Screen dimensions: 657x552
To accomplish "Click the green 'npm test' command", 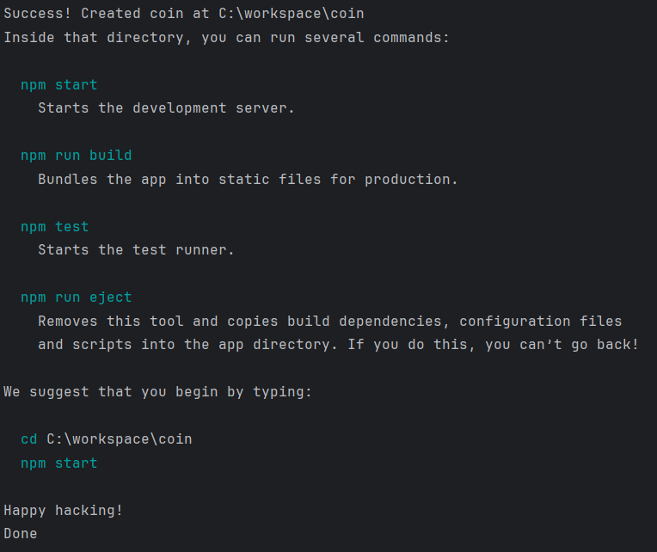I will (55, 227).
